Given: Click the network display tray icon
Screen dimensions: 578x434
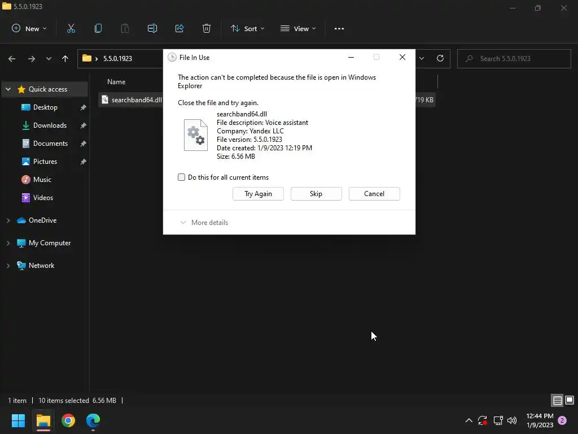Looking at the screenshot, I should (x=498, y=420).
